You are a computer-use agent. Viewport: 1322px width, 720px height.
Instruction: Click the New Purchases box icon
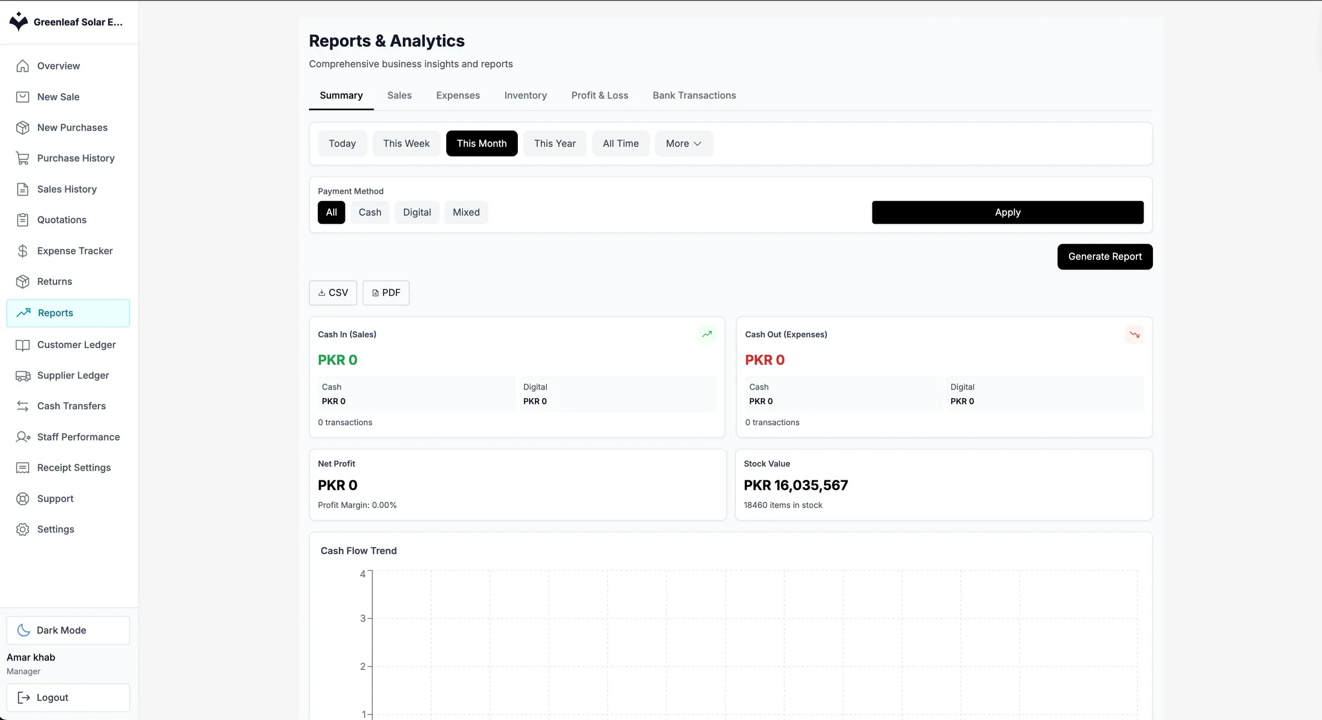click(x=23, y=128)
